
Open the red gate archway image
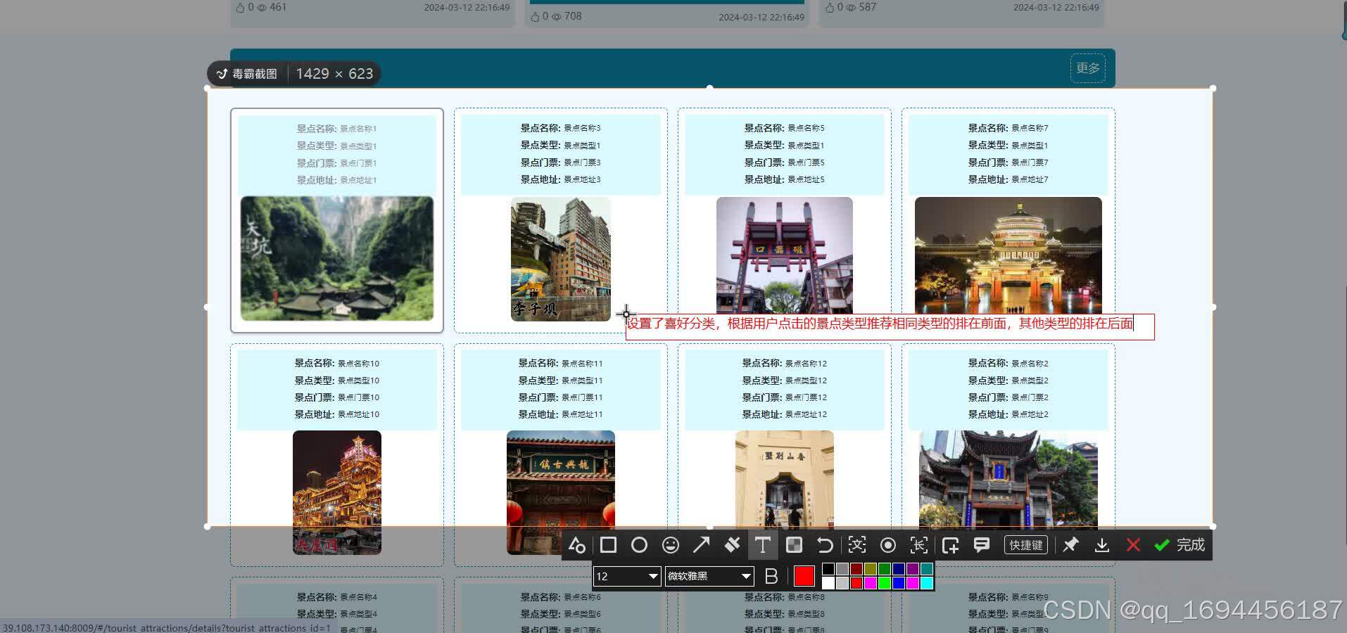click(785, 255)
